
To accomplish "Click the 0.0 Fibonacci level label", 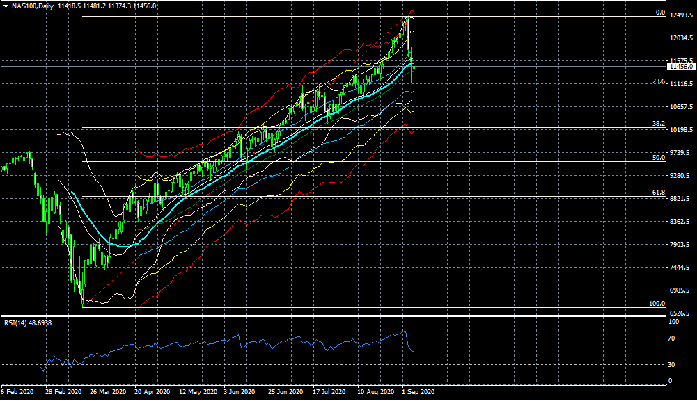I will (x=661, y=13).
